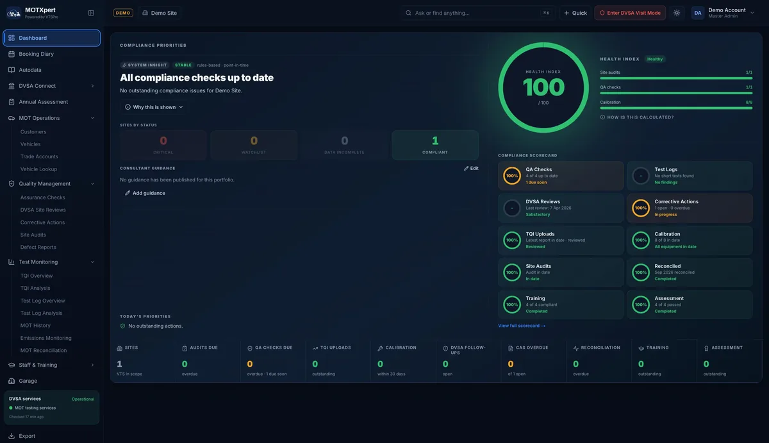
Task: Click the DA account avatar
Action: [697, 13]
